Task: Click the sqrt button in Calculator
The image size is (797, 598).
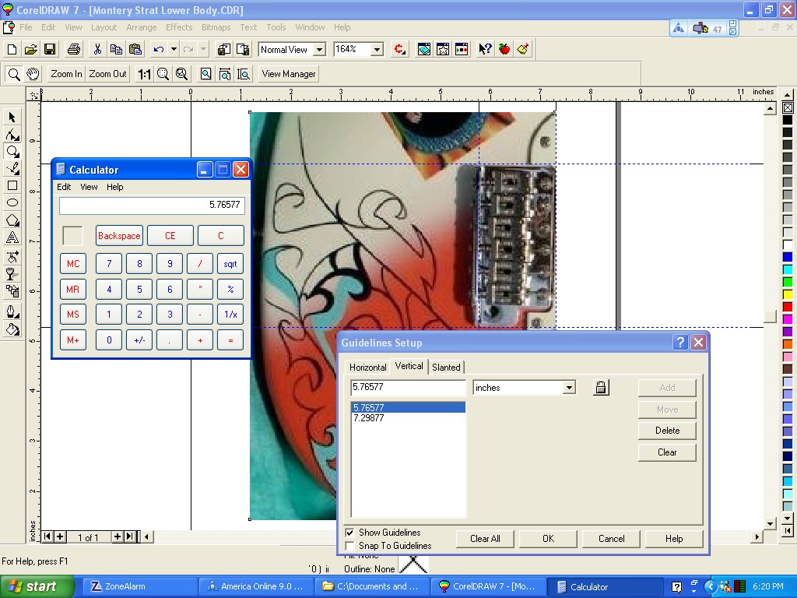Action: (230, 265)
